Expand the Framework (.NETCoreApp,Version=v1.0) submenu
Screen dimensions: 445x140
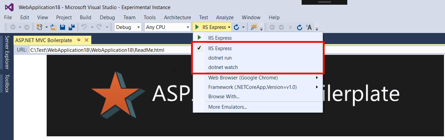click(258, 87)
